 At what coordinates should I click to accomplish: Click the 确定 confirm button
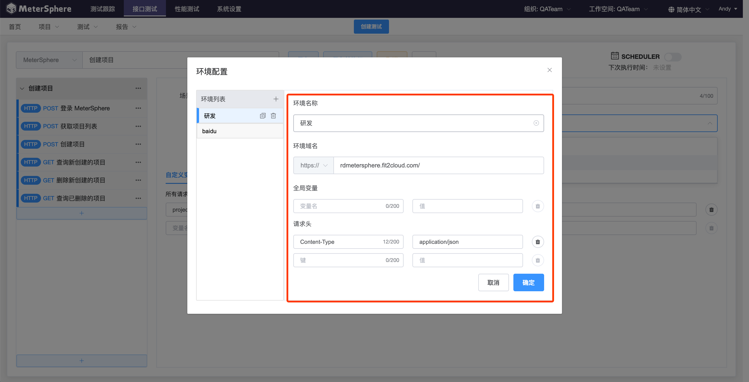point(528,282)
